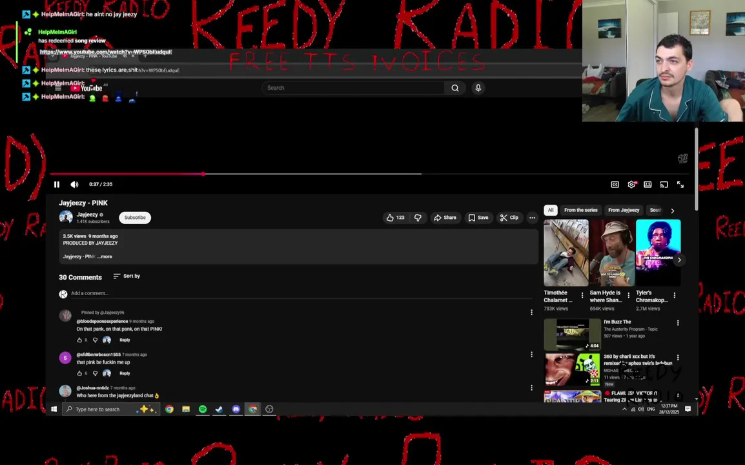This screenshot has height=465, width=745.
Task: Open Tyler's Chromakopia short thumbnail
Action: [x=658, y=253]
